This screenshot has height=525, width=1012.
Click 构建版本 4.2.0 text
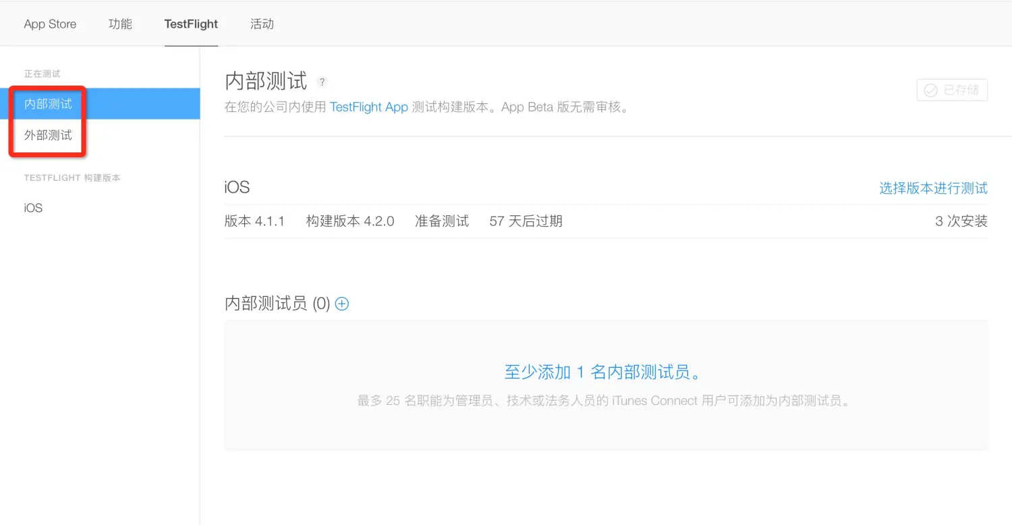(350, 221)
